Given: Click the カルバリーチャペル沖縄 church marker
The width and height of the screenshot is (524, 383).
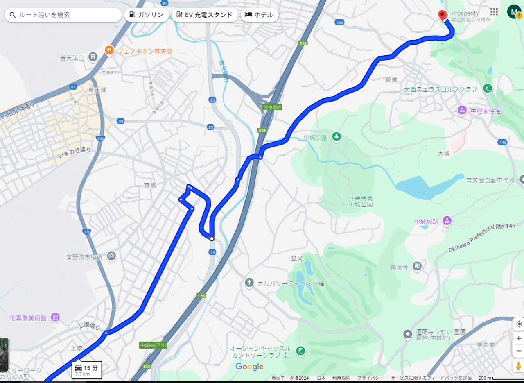Looking at the screenshot, I should 248,283.
